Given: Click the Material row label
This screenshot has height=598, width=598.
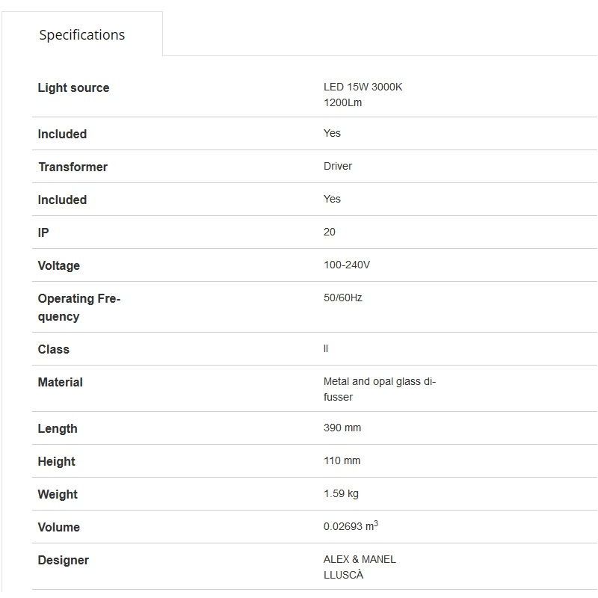Looking at the screenshot, I should click(x=60, y=382).
